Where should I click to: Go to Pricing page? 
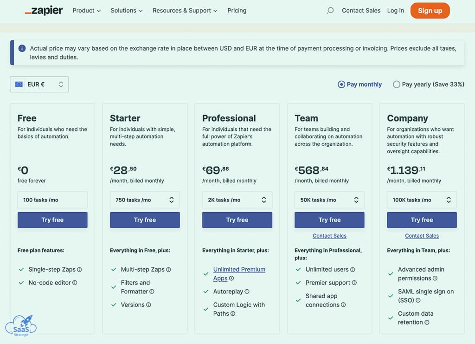point(237,11)
